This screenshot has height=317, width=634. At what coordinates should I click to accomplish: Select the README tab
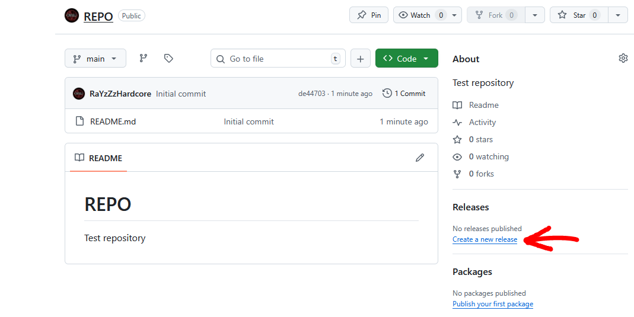[98, 158]
